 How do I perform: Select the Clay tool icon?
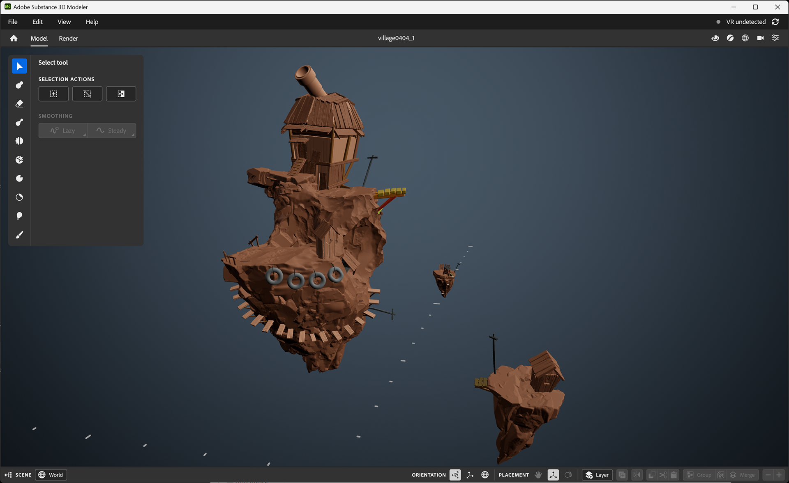[19, 85]
